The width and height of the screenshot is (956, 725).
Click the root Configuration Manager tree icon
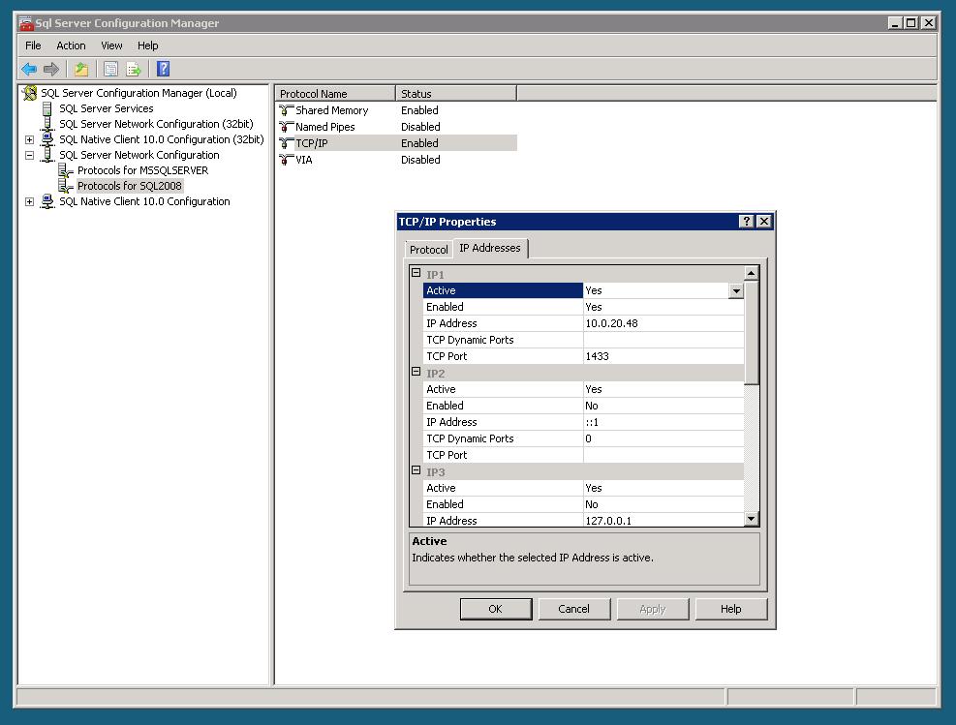pos(29,93)
